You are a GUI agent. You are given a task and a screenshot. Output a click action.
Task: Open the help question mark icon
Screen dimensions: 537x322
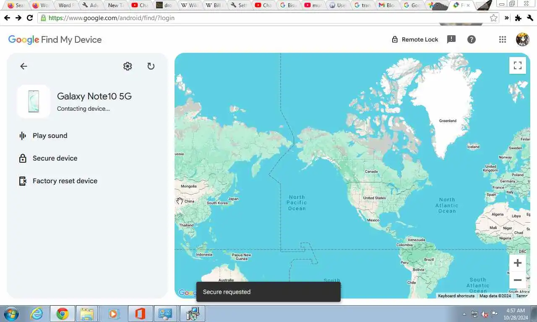point(472,39)
